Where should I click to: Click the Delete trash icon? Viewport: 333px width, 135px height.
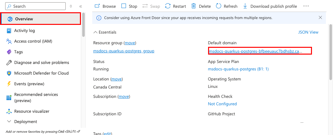194,6
